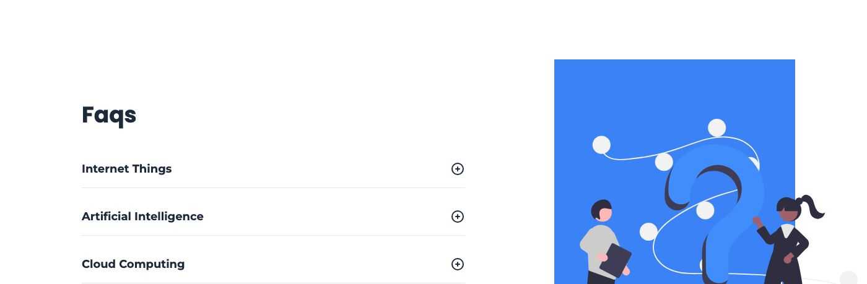Viewport: 867px width, 284px height.
Task: Click the white dot left of the question mark stem
Action: point(648,232)
